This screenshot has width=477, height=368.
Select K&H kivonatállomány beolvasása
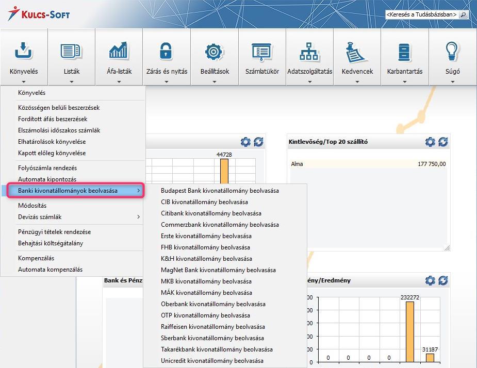click(225, 259)
